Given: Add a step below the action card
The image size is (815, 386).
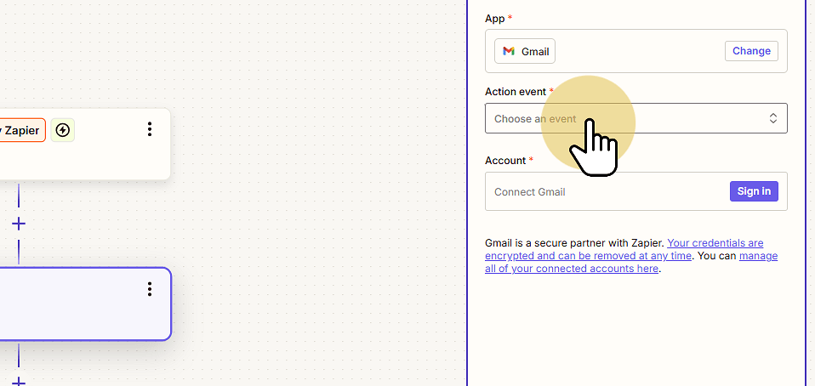Looking at the screenshot, I should tap(19, 382).
